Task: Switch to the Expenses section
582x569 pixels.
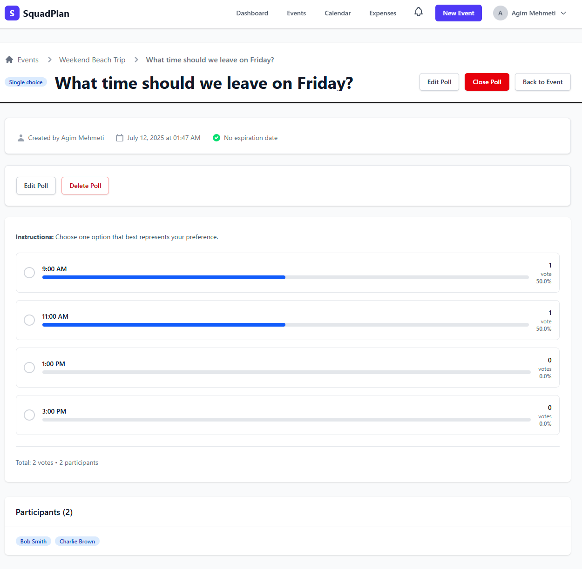Action: point(382,13)
